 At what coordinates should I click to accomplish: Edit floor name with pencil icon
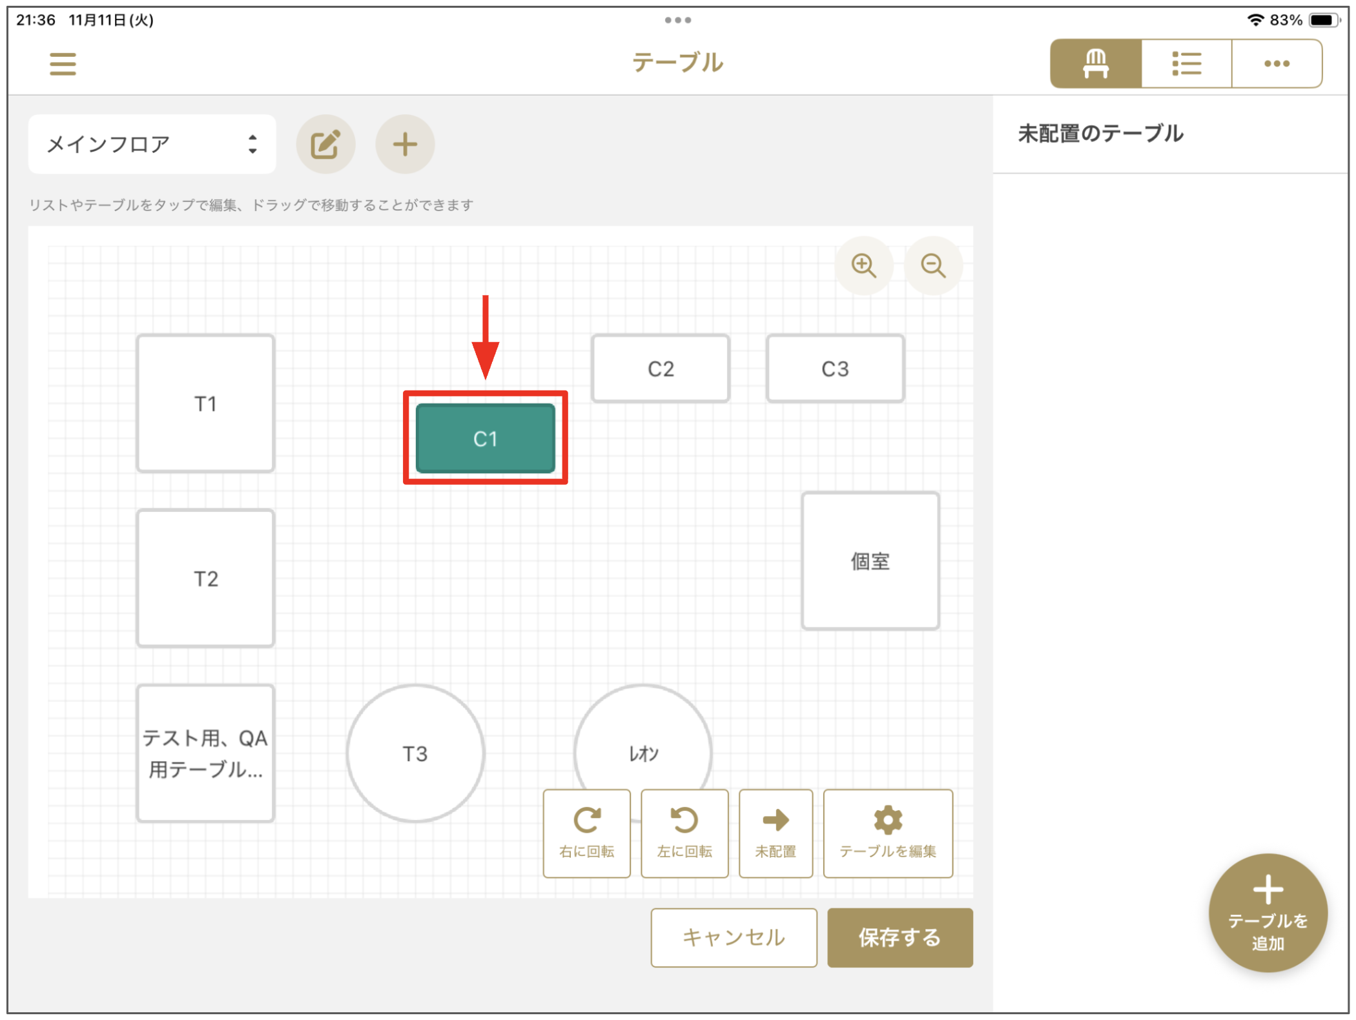tap(325, 144)
